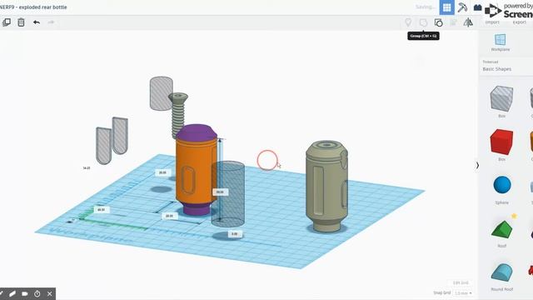The height and width of the screenshot is (300, 533).
Task: Click the Ungroup icon
Action: click(439, 22)
